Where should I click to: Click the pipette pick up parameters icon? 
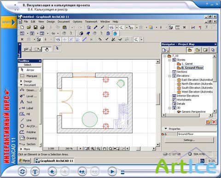95,28
